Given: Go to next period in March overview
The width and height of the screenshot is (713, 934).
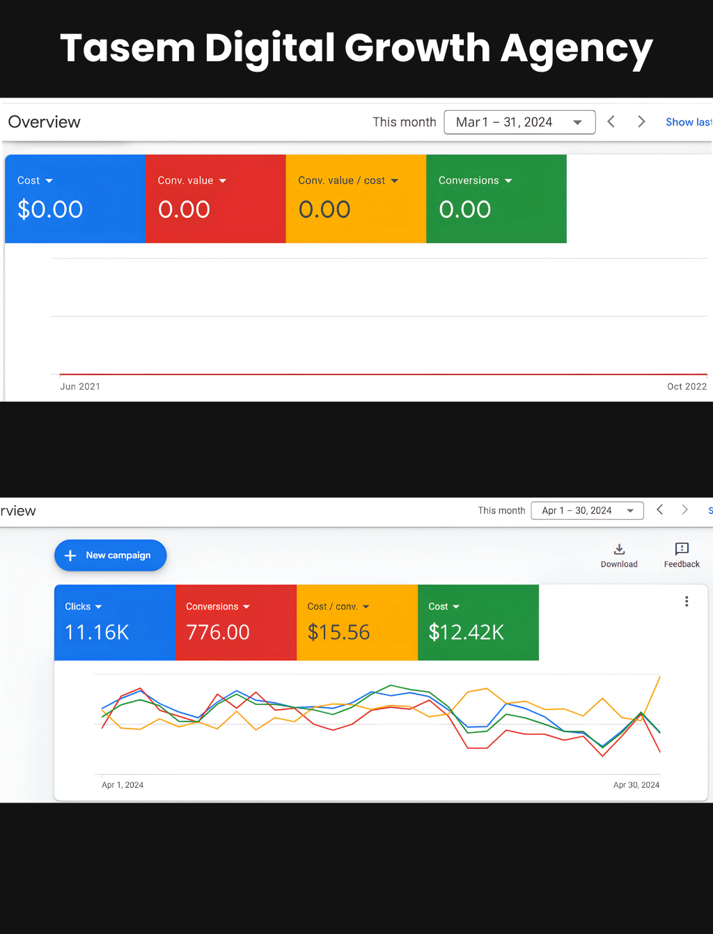Looking at the screenshot, I should coord(641,122).
